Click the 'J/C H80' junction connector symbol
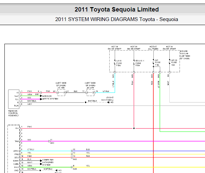 tap(61, 93)
